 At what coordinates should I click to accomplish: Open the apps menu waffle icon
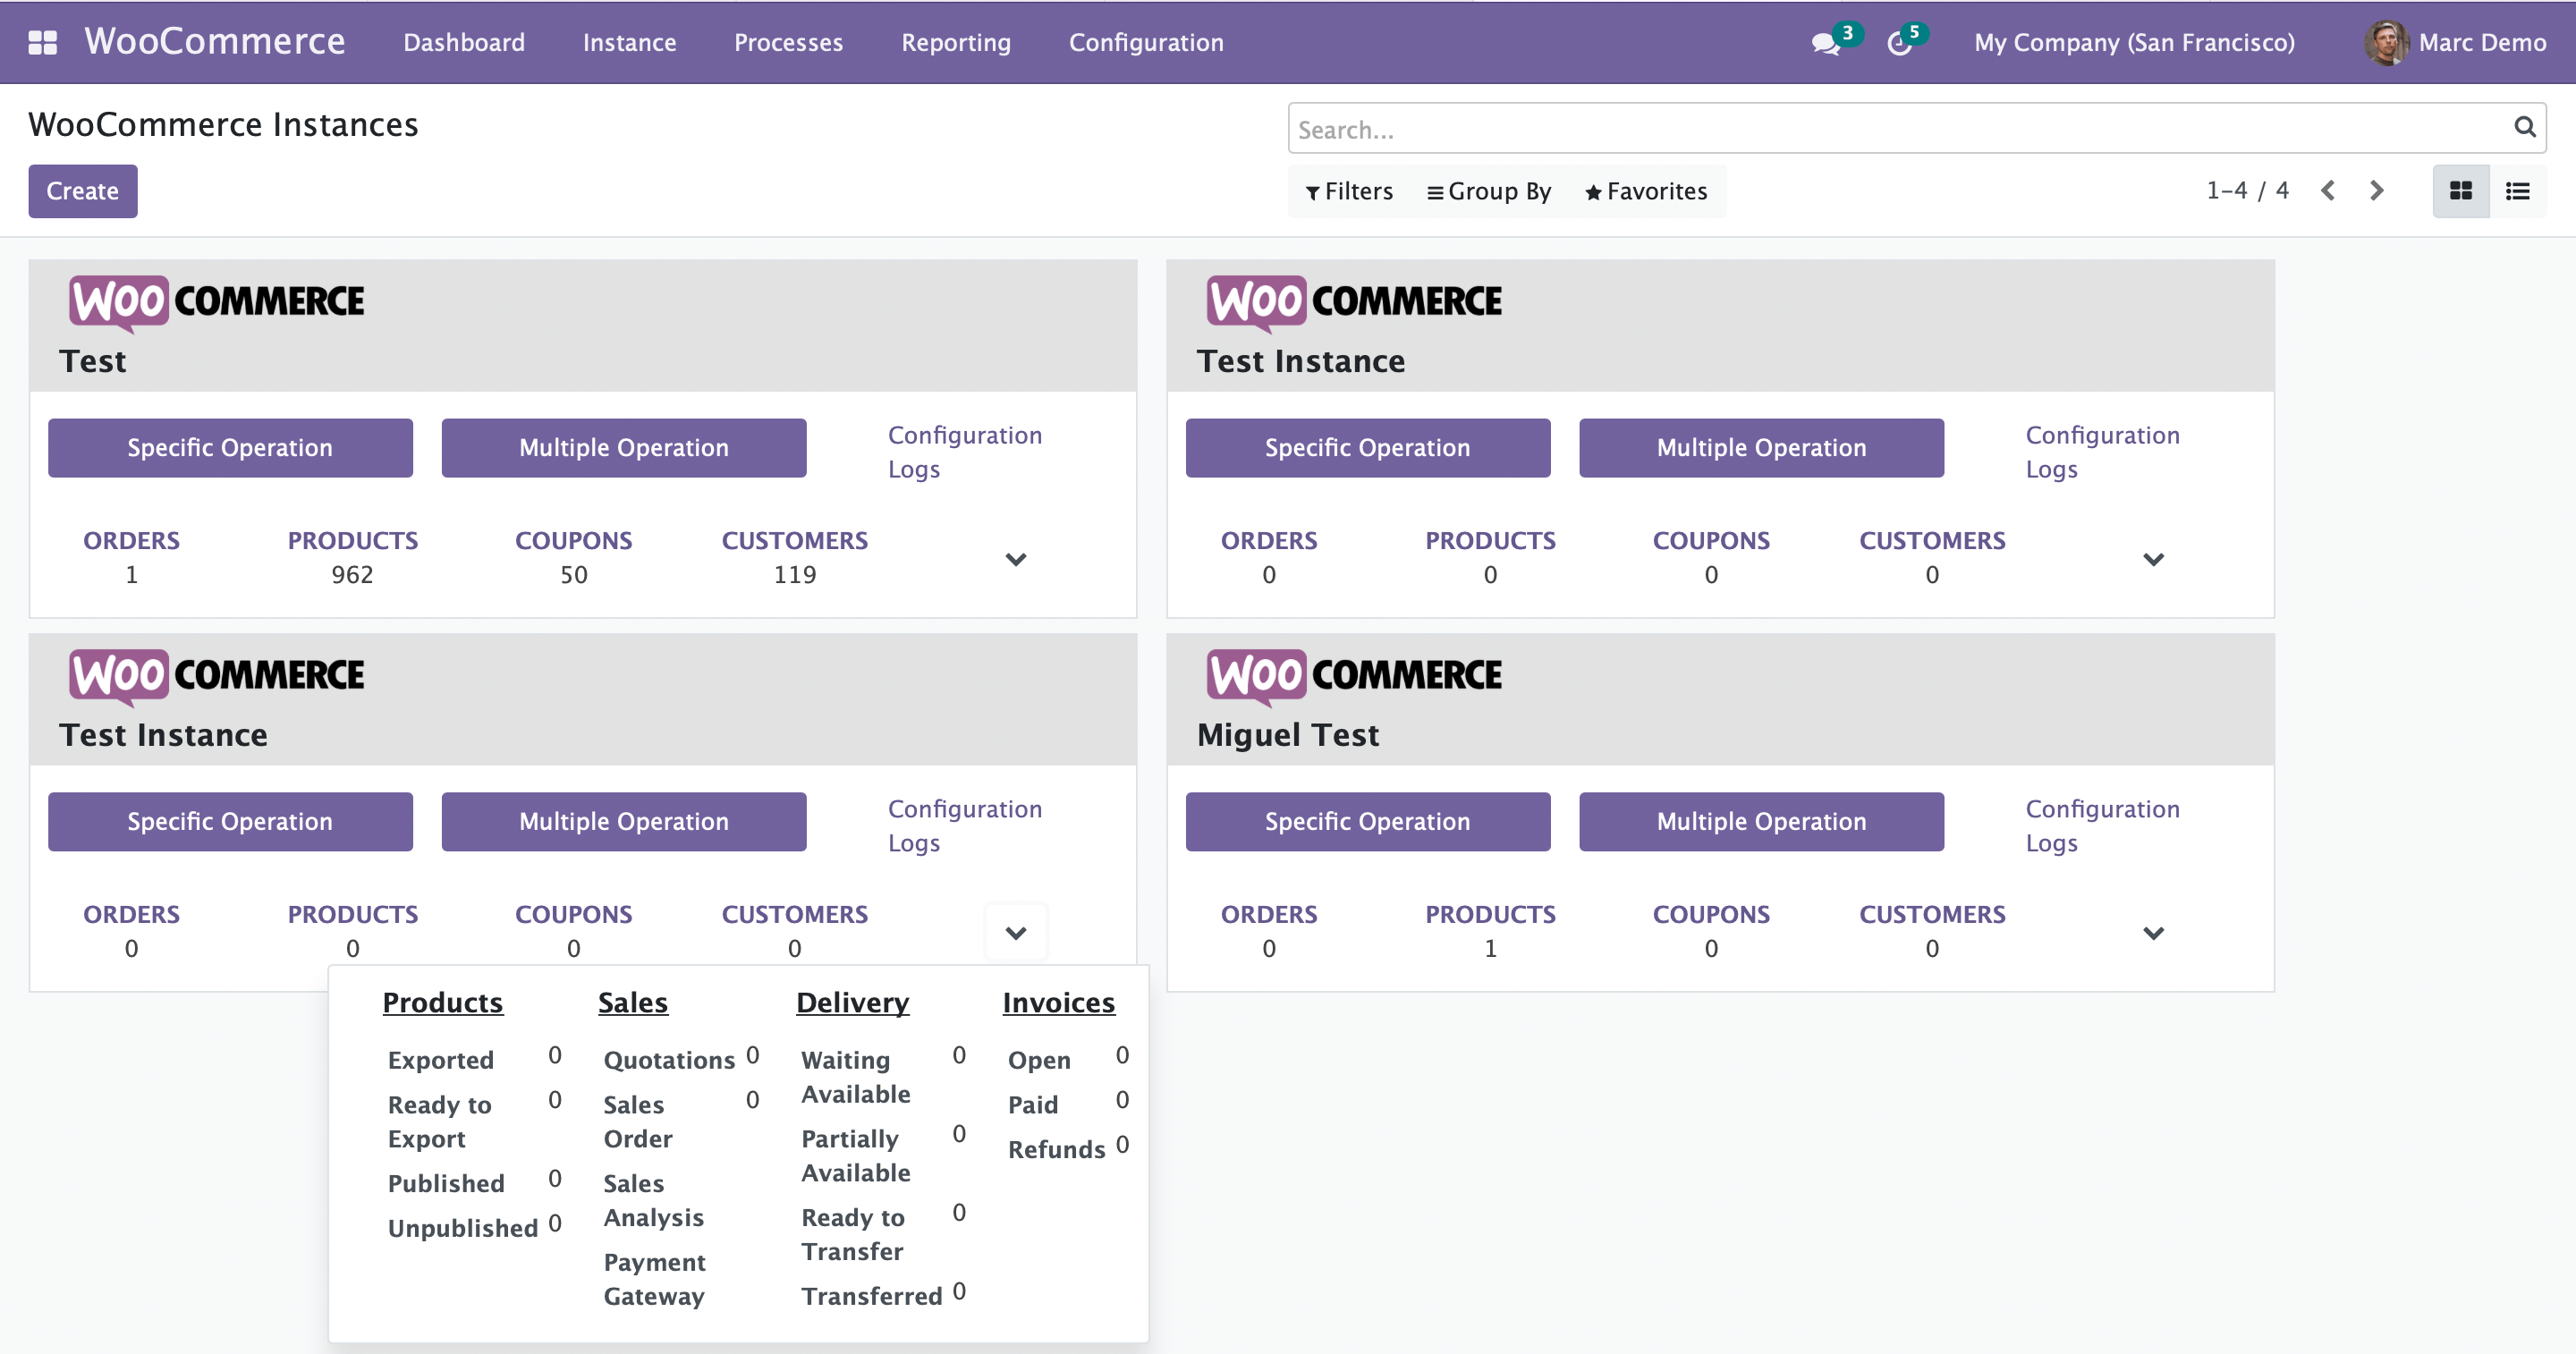42,42
